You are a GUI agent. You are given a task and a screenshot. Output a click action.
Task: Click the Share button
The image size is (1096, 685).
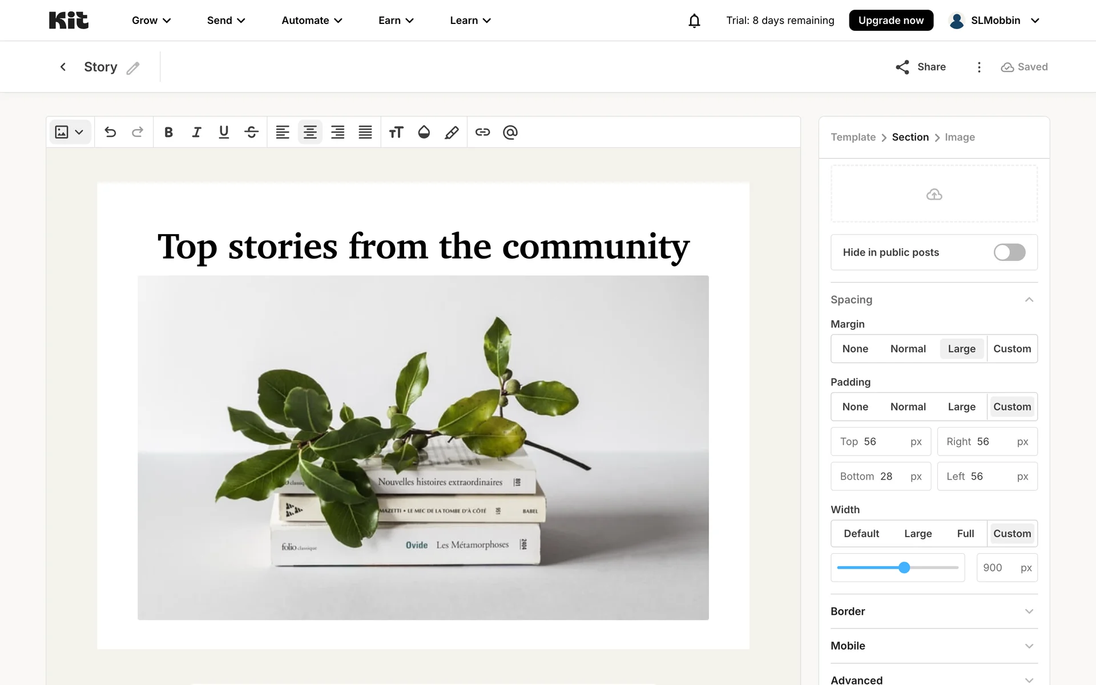point(921,67)
